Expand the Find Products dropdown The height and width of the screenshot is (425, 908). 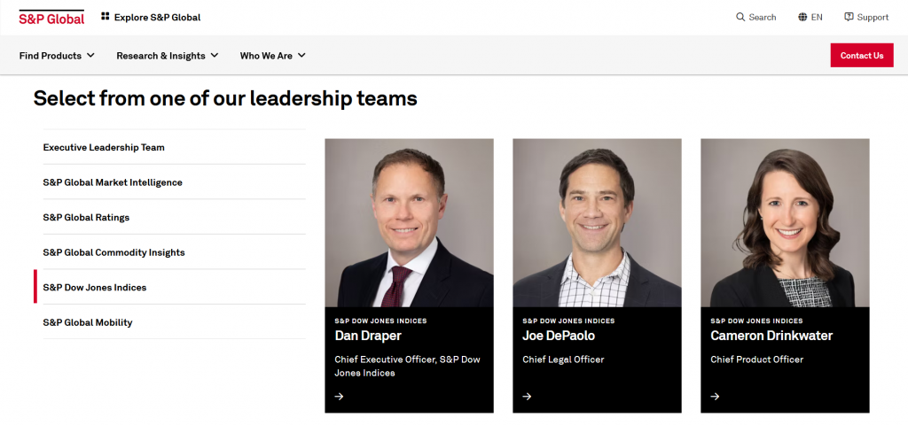coord(57,56)
